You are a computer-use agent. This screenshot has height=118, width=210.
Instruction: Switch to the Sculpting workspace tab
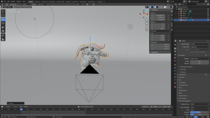44,1
